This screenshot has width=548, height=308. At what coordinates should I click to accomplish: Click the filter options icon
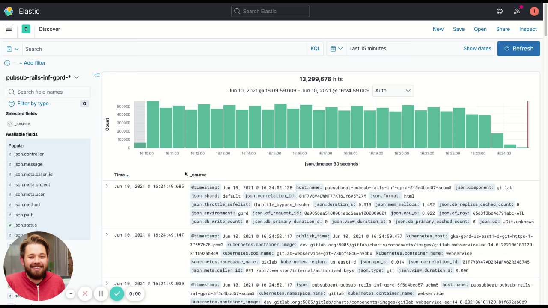(7, 63)
